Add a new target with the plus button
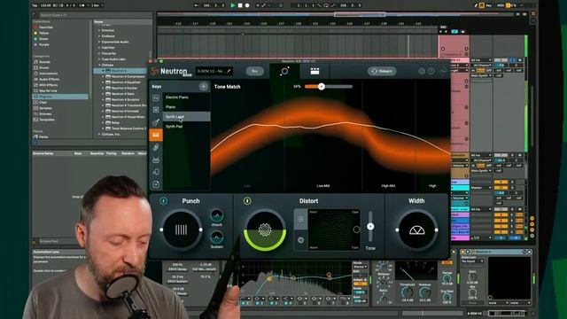 pyautogui.click(x=203, y=87)
